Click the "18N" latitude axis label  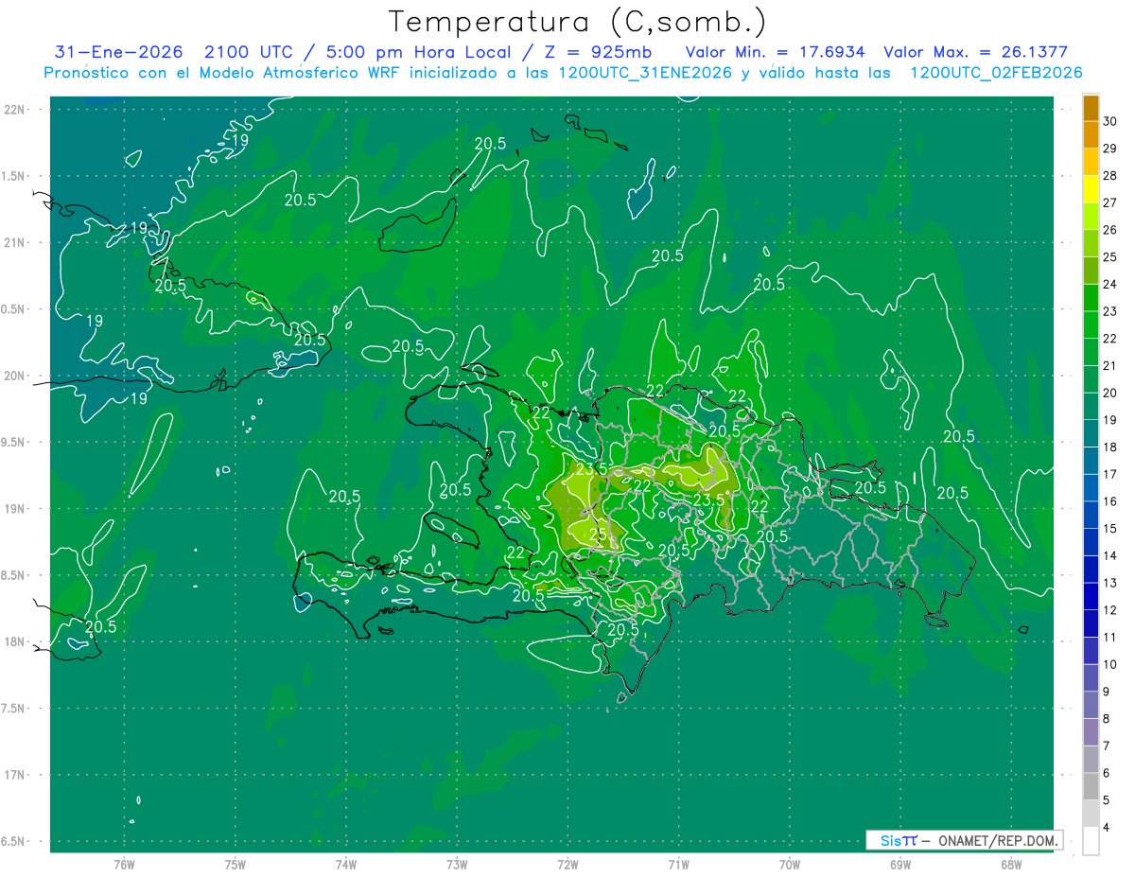click(16, 641)
